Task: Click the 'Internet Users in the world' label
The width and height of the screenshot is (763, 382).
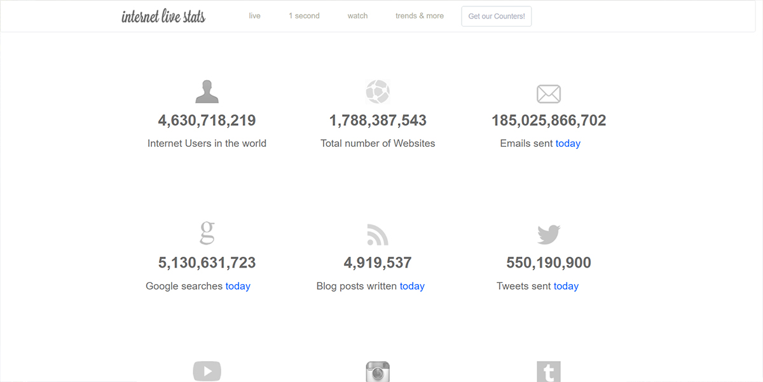Action: [x=207, y=144]
